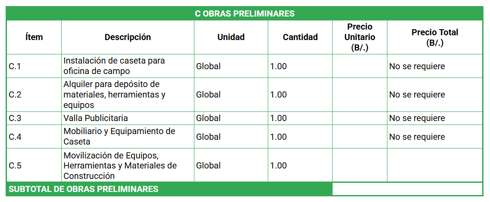Select the Ítem column header
The width and height of the screenshot is (490, 202).
click(34, 37)
